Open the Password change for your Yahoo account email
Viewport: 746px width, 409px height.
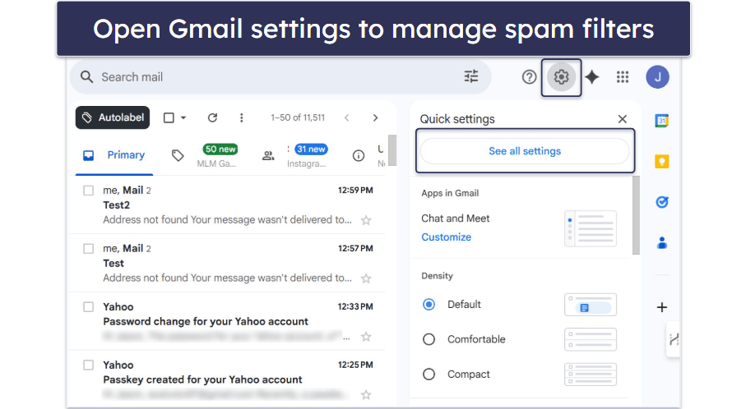[x=206, y=322]
